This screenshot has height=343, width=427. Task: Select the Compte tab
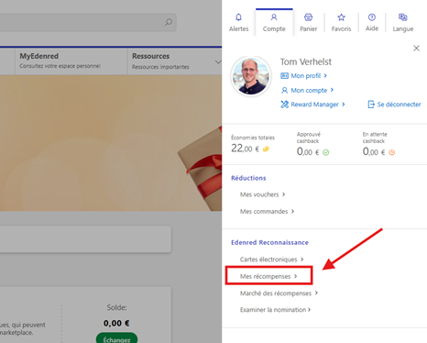(274, 23)
